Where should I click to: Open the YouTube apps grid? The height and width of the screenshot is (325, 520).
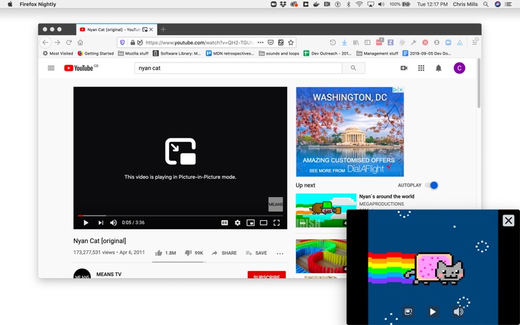tap(421, 68)
